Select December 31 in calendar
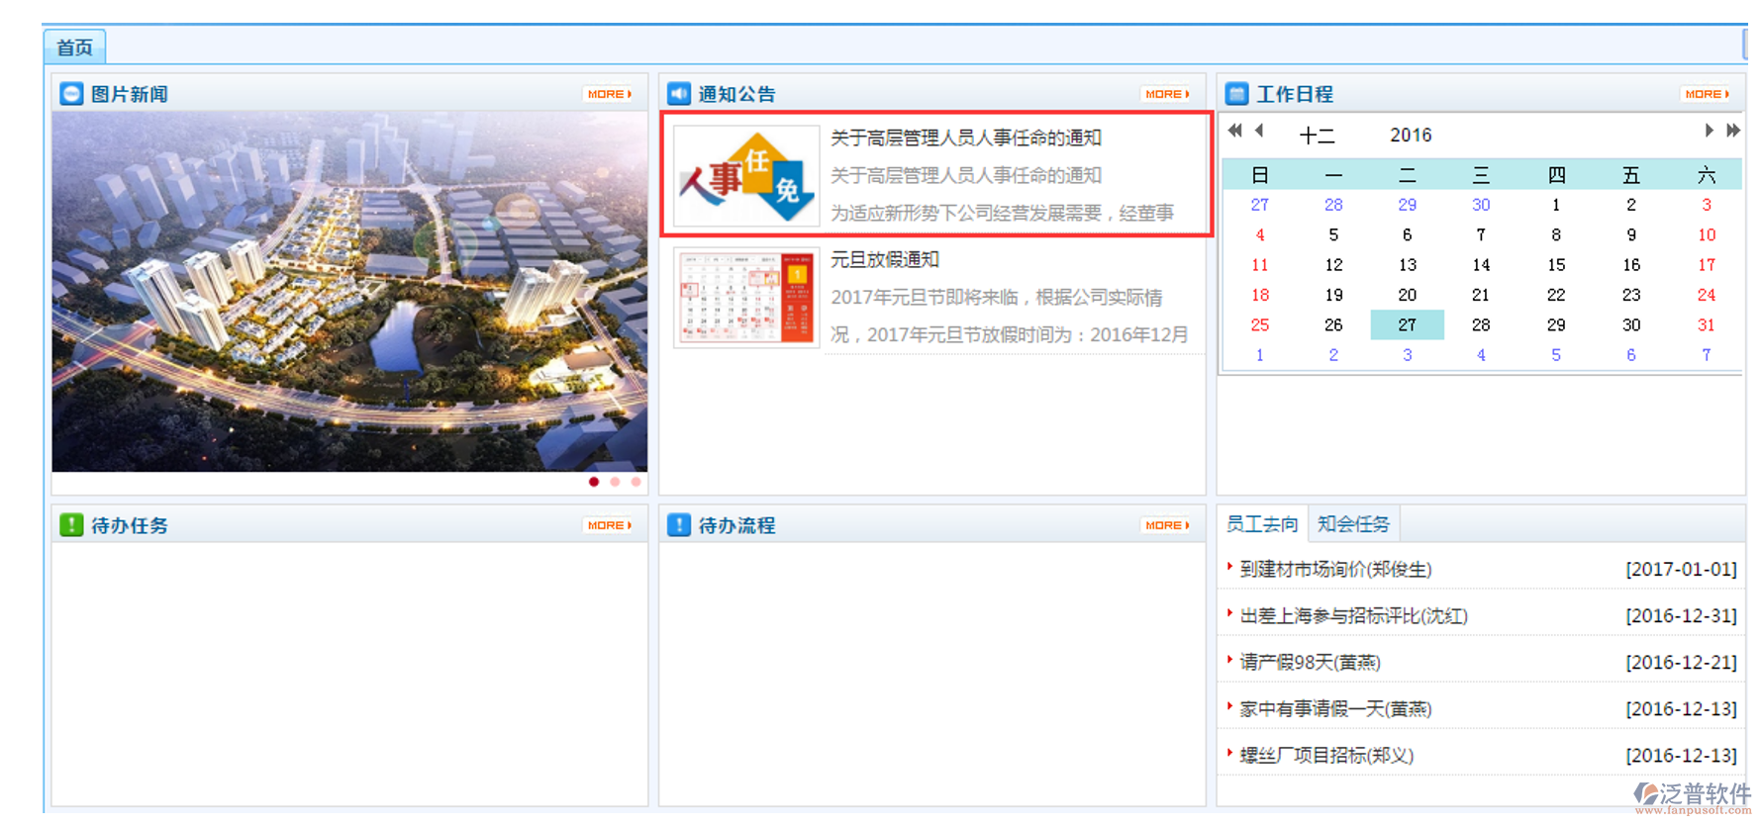Viewport: 1762px width, 826px height. tap(1707, 324)
